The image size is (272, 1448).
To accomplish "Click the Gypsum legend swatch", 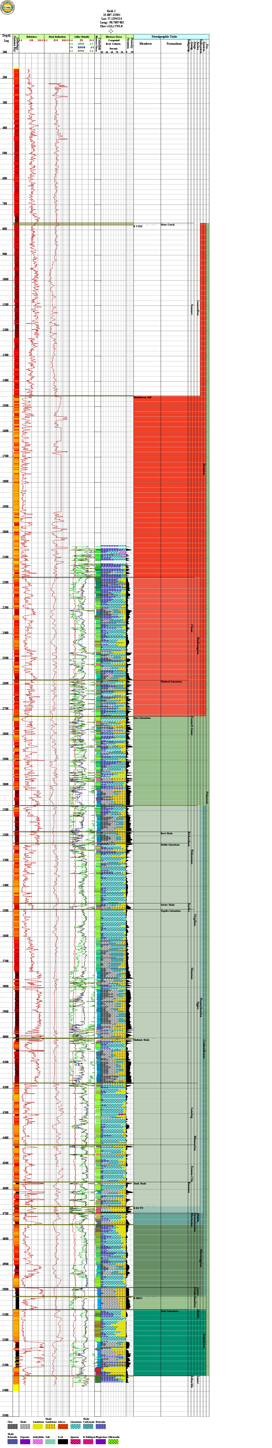I will (25, 1442).
